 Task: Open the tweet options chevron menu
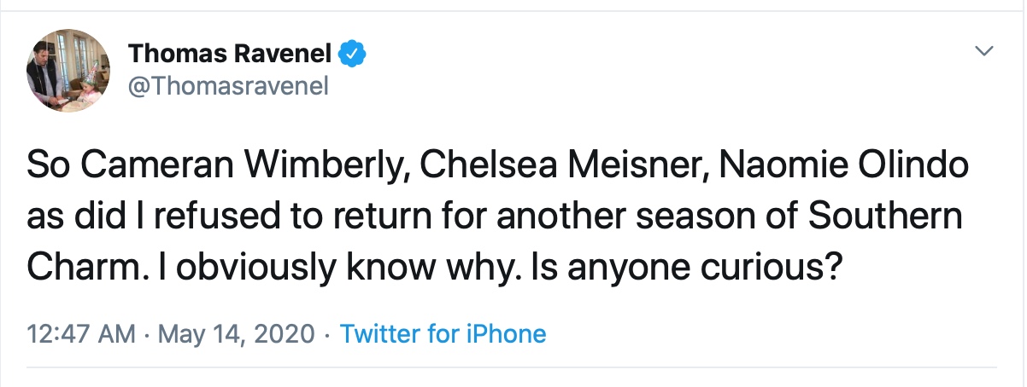pyautogui.click(x=984, y=53)
